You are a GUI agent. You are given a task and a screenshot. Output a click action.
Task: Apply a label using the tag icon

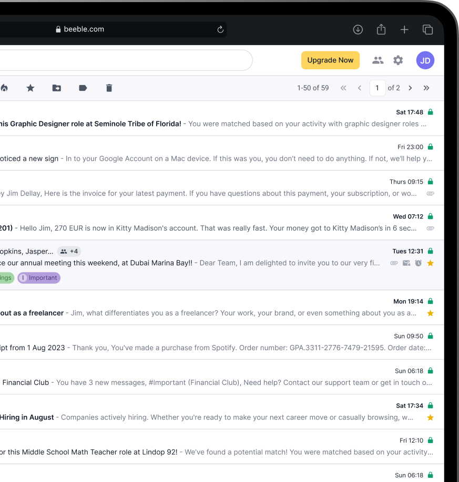tap(83, 88)
